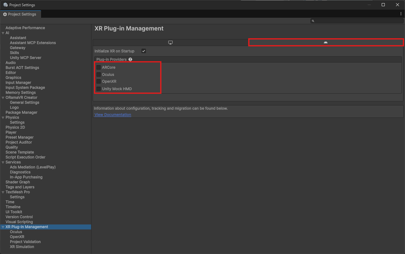Viewport: 405px width, 254px height.
Task: Maximize the Project Settings window
Action: [x=383, y=5]
